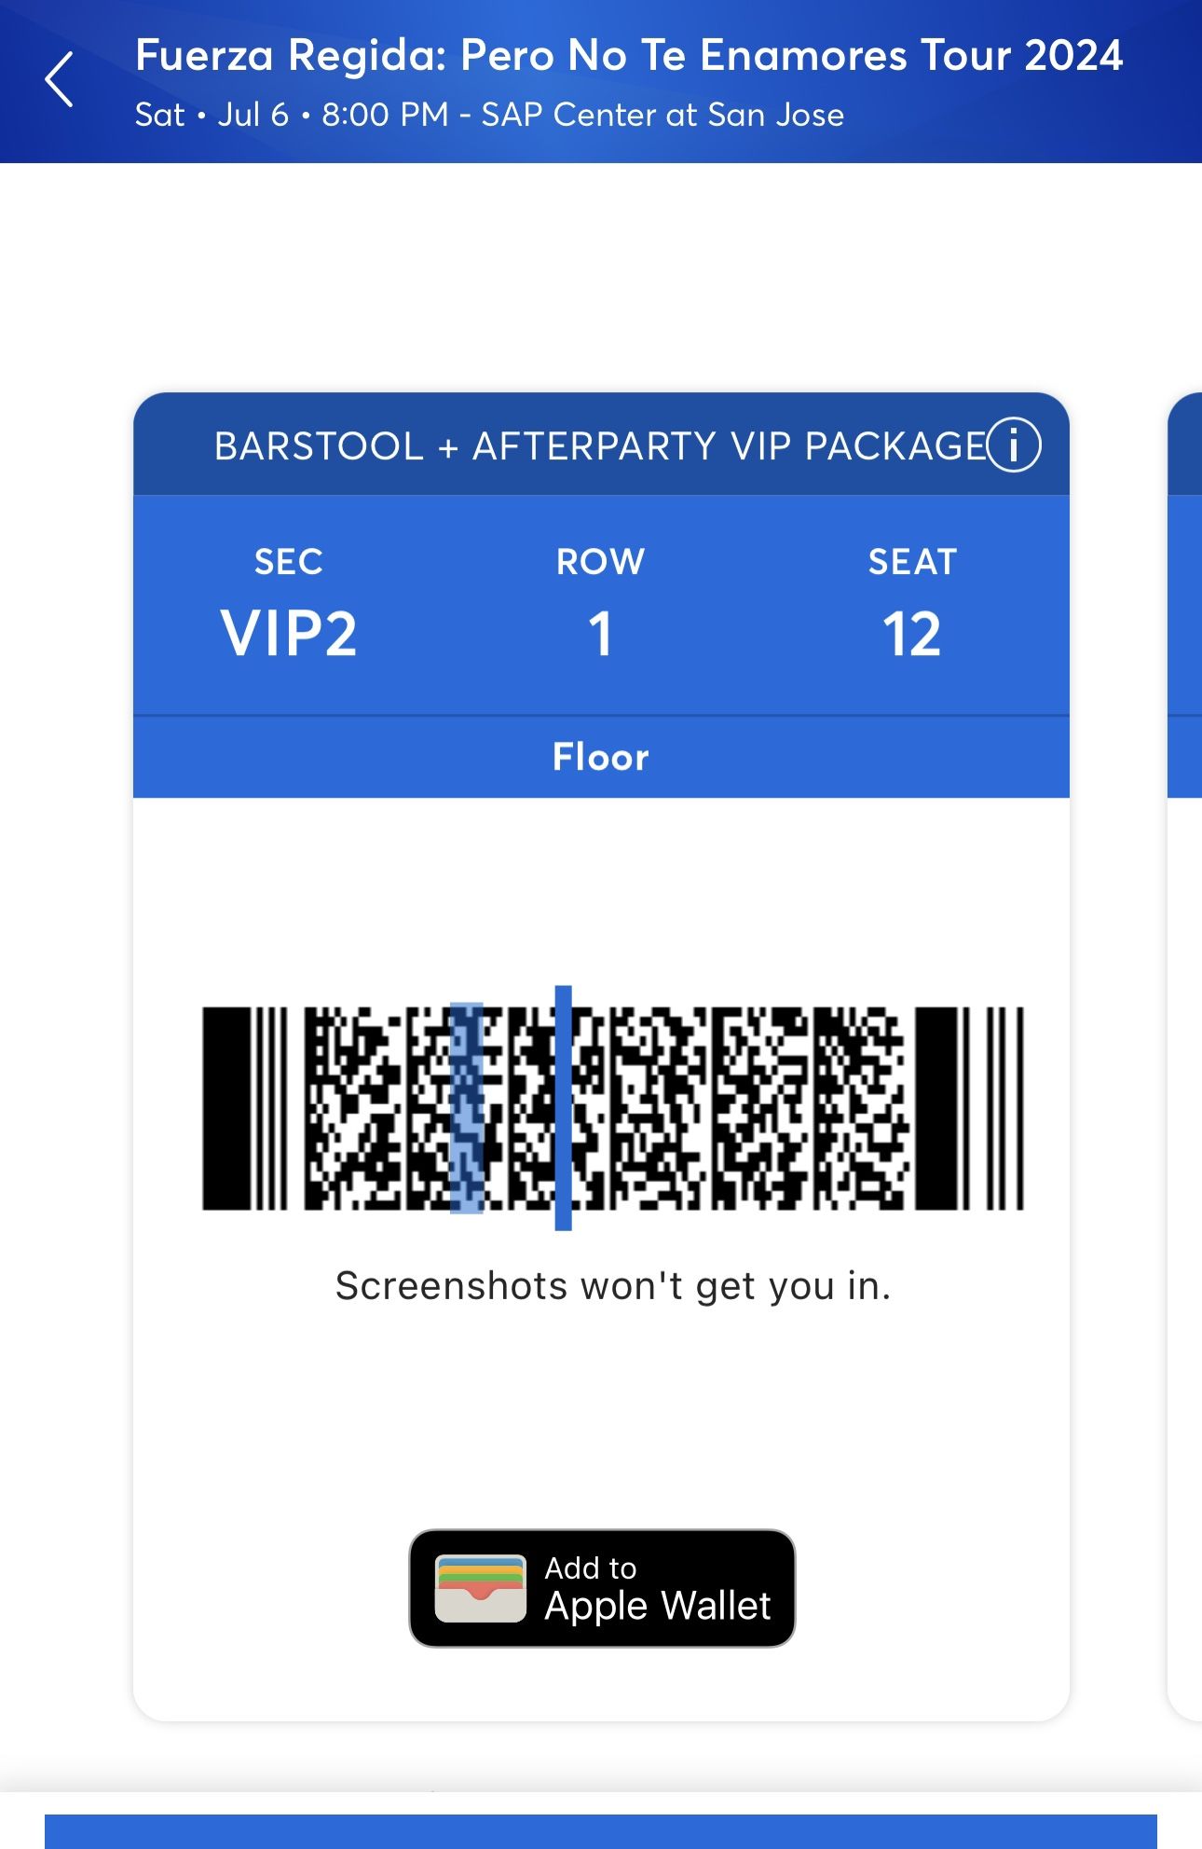Screen dimensions: 1202x1849
Task: Click the Apple Wallet card icon
Action: (x=481, y=1589)
